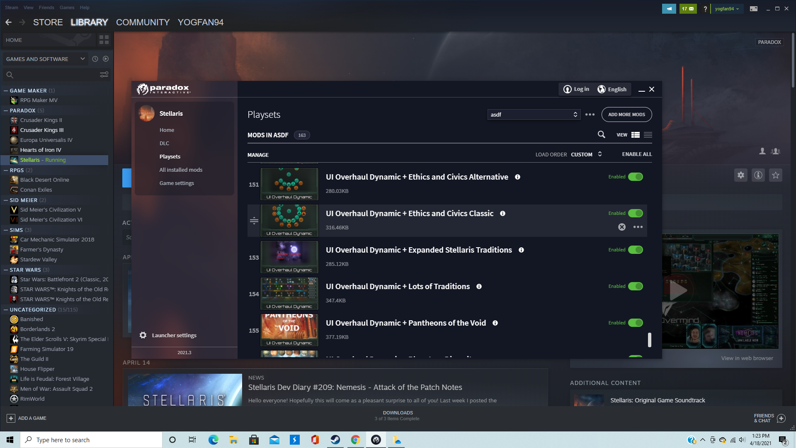Collapse the STAR WARS category

6,270
